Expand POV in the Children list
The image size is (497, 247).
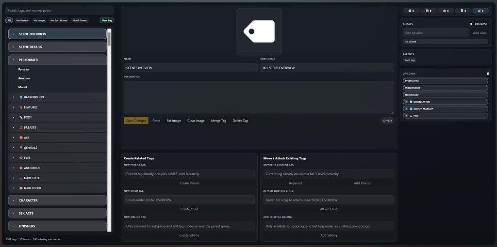tap(406, 116)
